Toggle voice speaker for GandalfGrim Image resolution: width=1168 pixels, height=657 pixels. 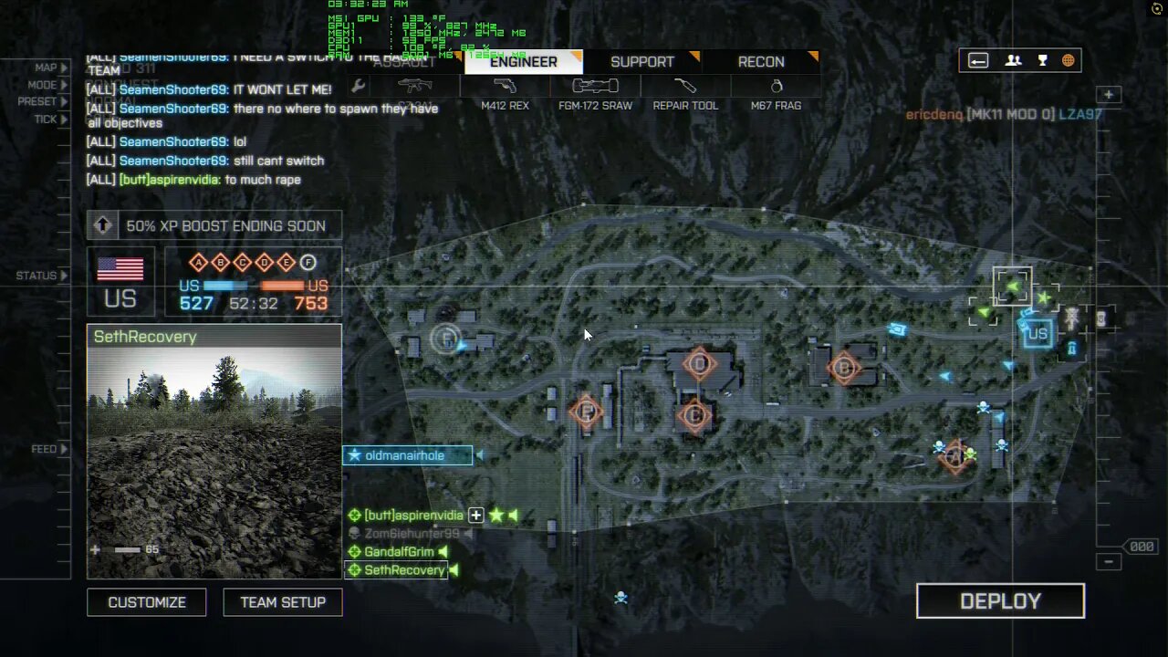(x=443, y=552)
